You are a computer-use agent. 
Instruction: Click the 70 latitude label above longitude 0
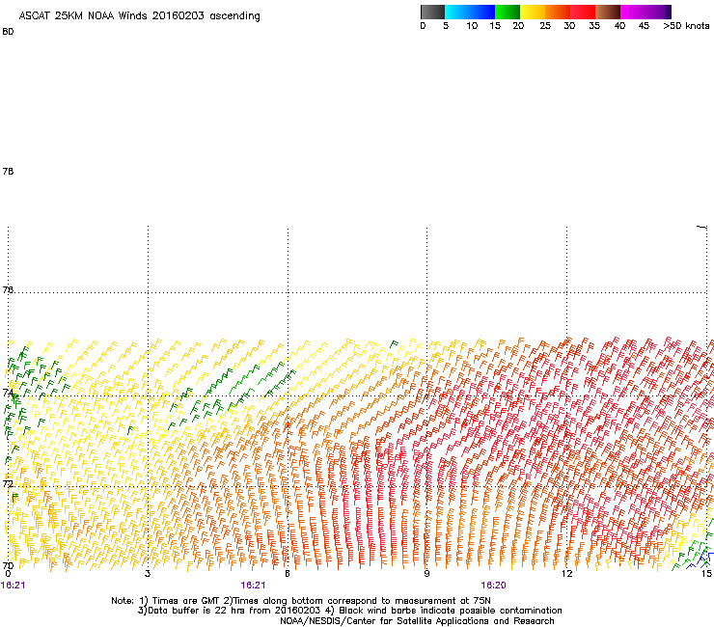8,565
